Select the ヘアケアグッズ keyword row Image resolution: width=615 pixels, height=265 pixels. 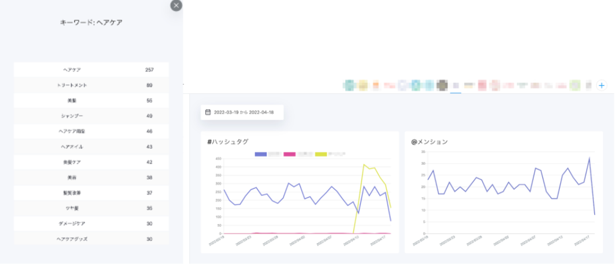point(91,239)
